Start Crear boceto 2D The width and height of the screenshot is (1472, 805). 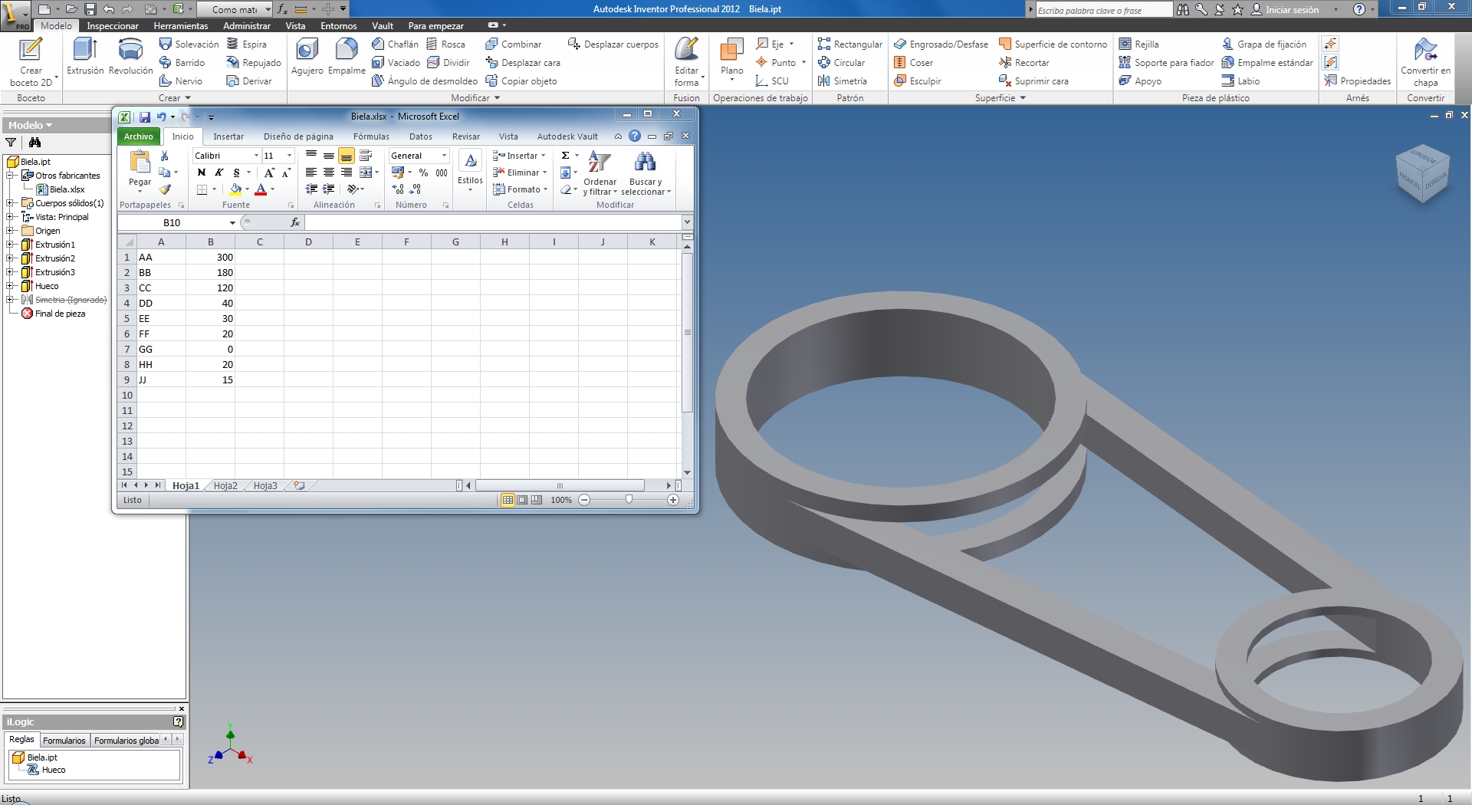pos(31,61)
